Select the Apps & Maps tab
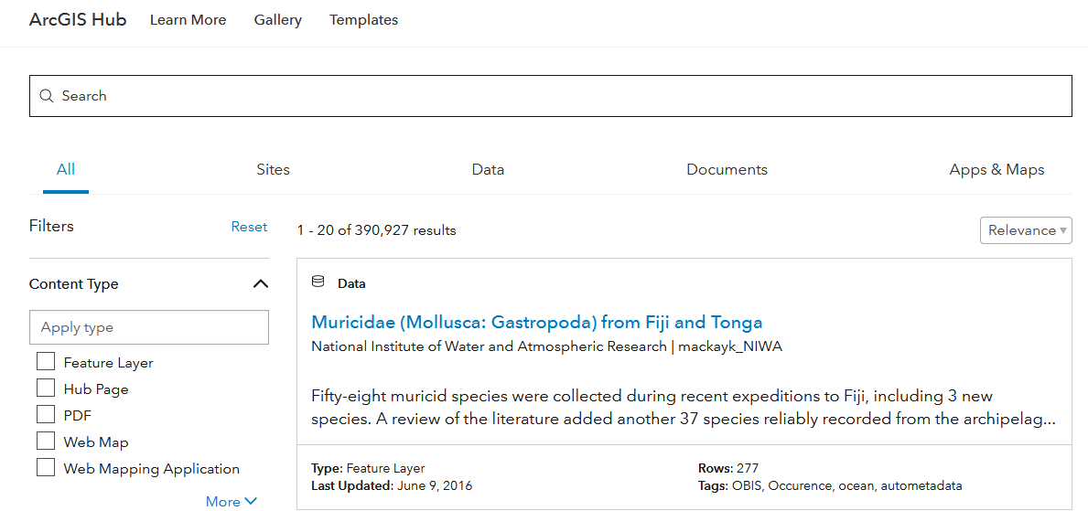1088x511 pixels. pos(996,169)
